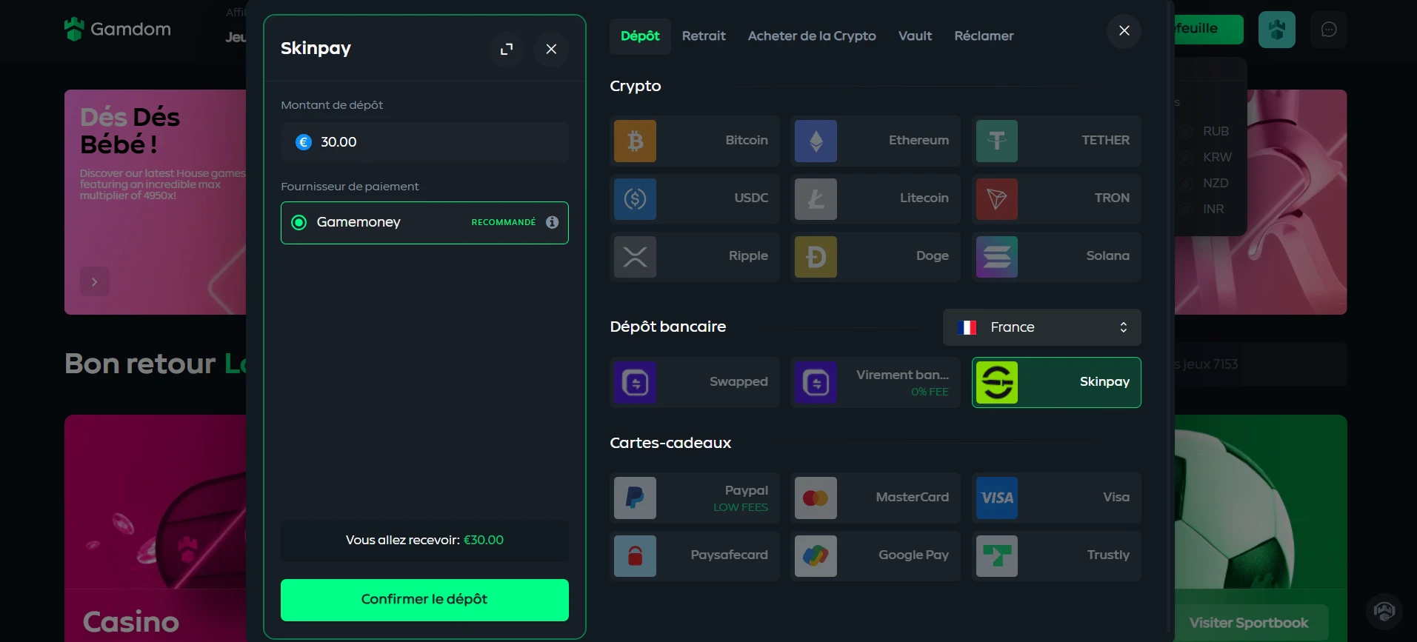Select the Skinpay payment tile
This screenshot has height=642, width=1417.
(1056, 382)
